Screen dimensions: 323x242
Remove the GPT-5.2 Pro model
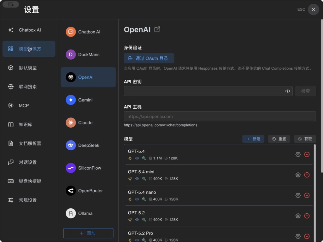pyautogui.click(x=307, y=236)
